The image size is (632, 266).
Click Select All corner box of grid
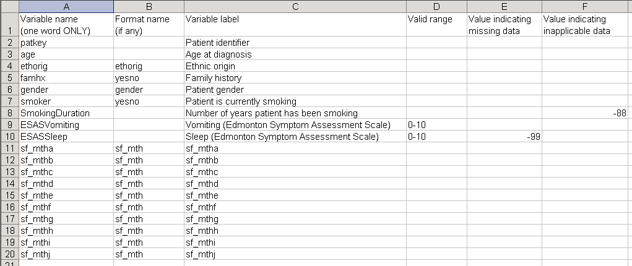pos(9,7)
